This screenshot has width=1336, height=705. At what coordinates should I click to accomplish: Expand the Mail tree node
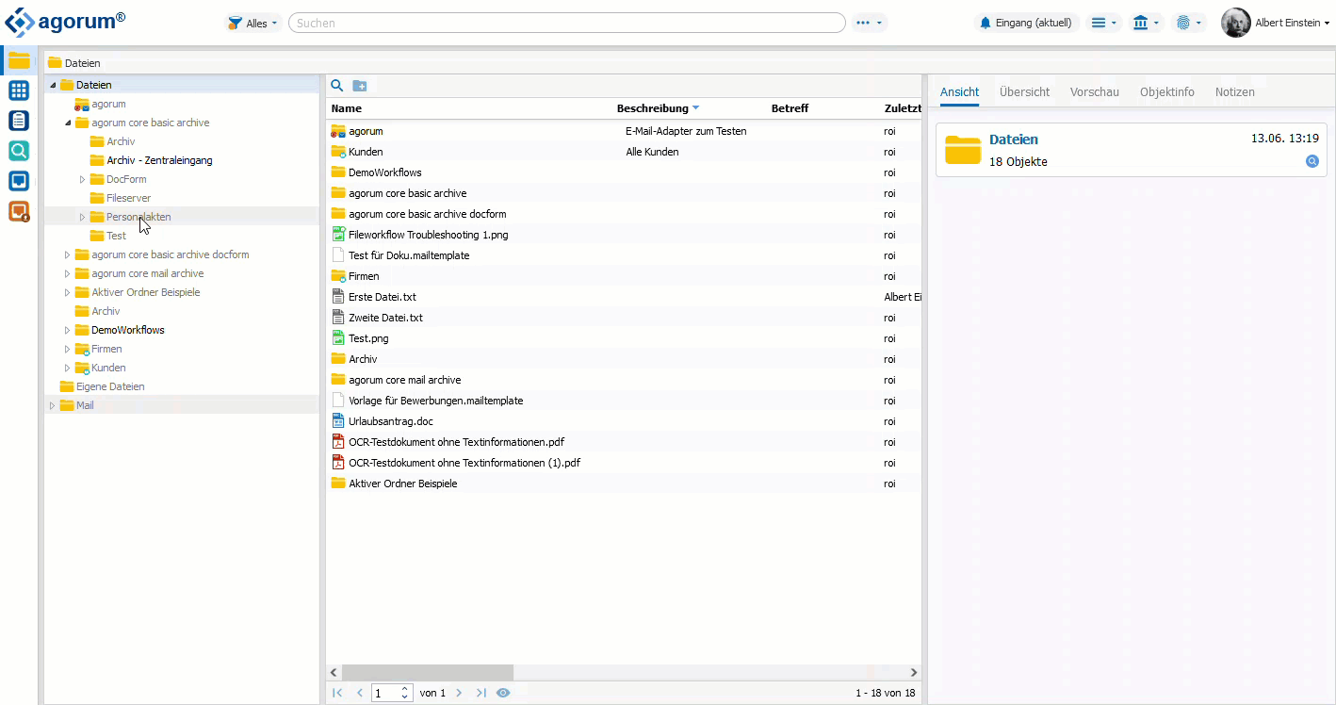point(52,405)
